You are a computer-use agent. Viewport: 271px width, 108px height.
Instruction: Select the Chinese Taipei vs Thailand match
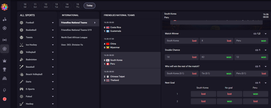[x=131, y=76]
